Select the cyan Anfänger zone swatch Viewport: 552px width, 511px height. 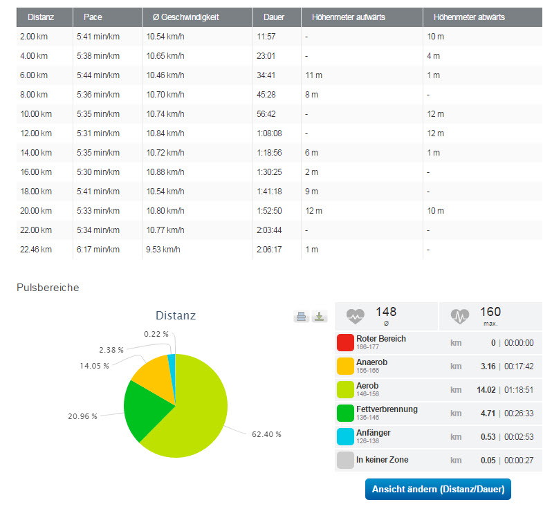pyautogui.click(x=344, y=437)
